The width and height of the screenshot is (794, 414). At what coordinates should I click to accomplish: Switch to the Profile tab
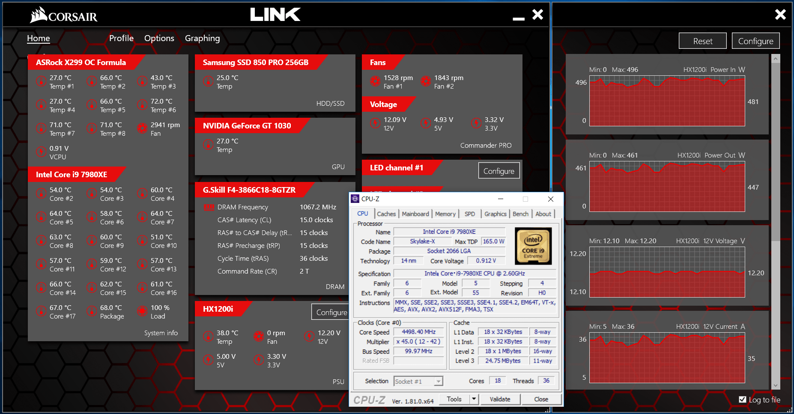click(121, 38)
